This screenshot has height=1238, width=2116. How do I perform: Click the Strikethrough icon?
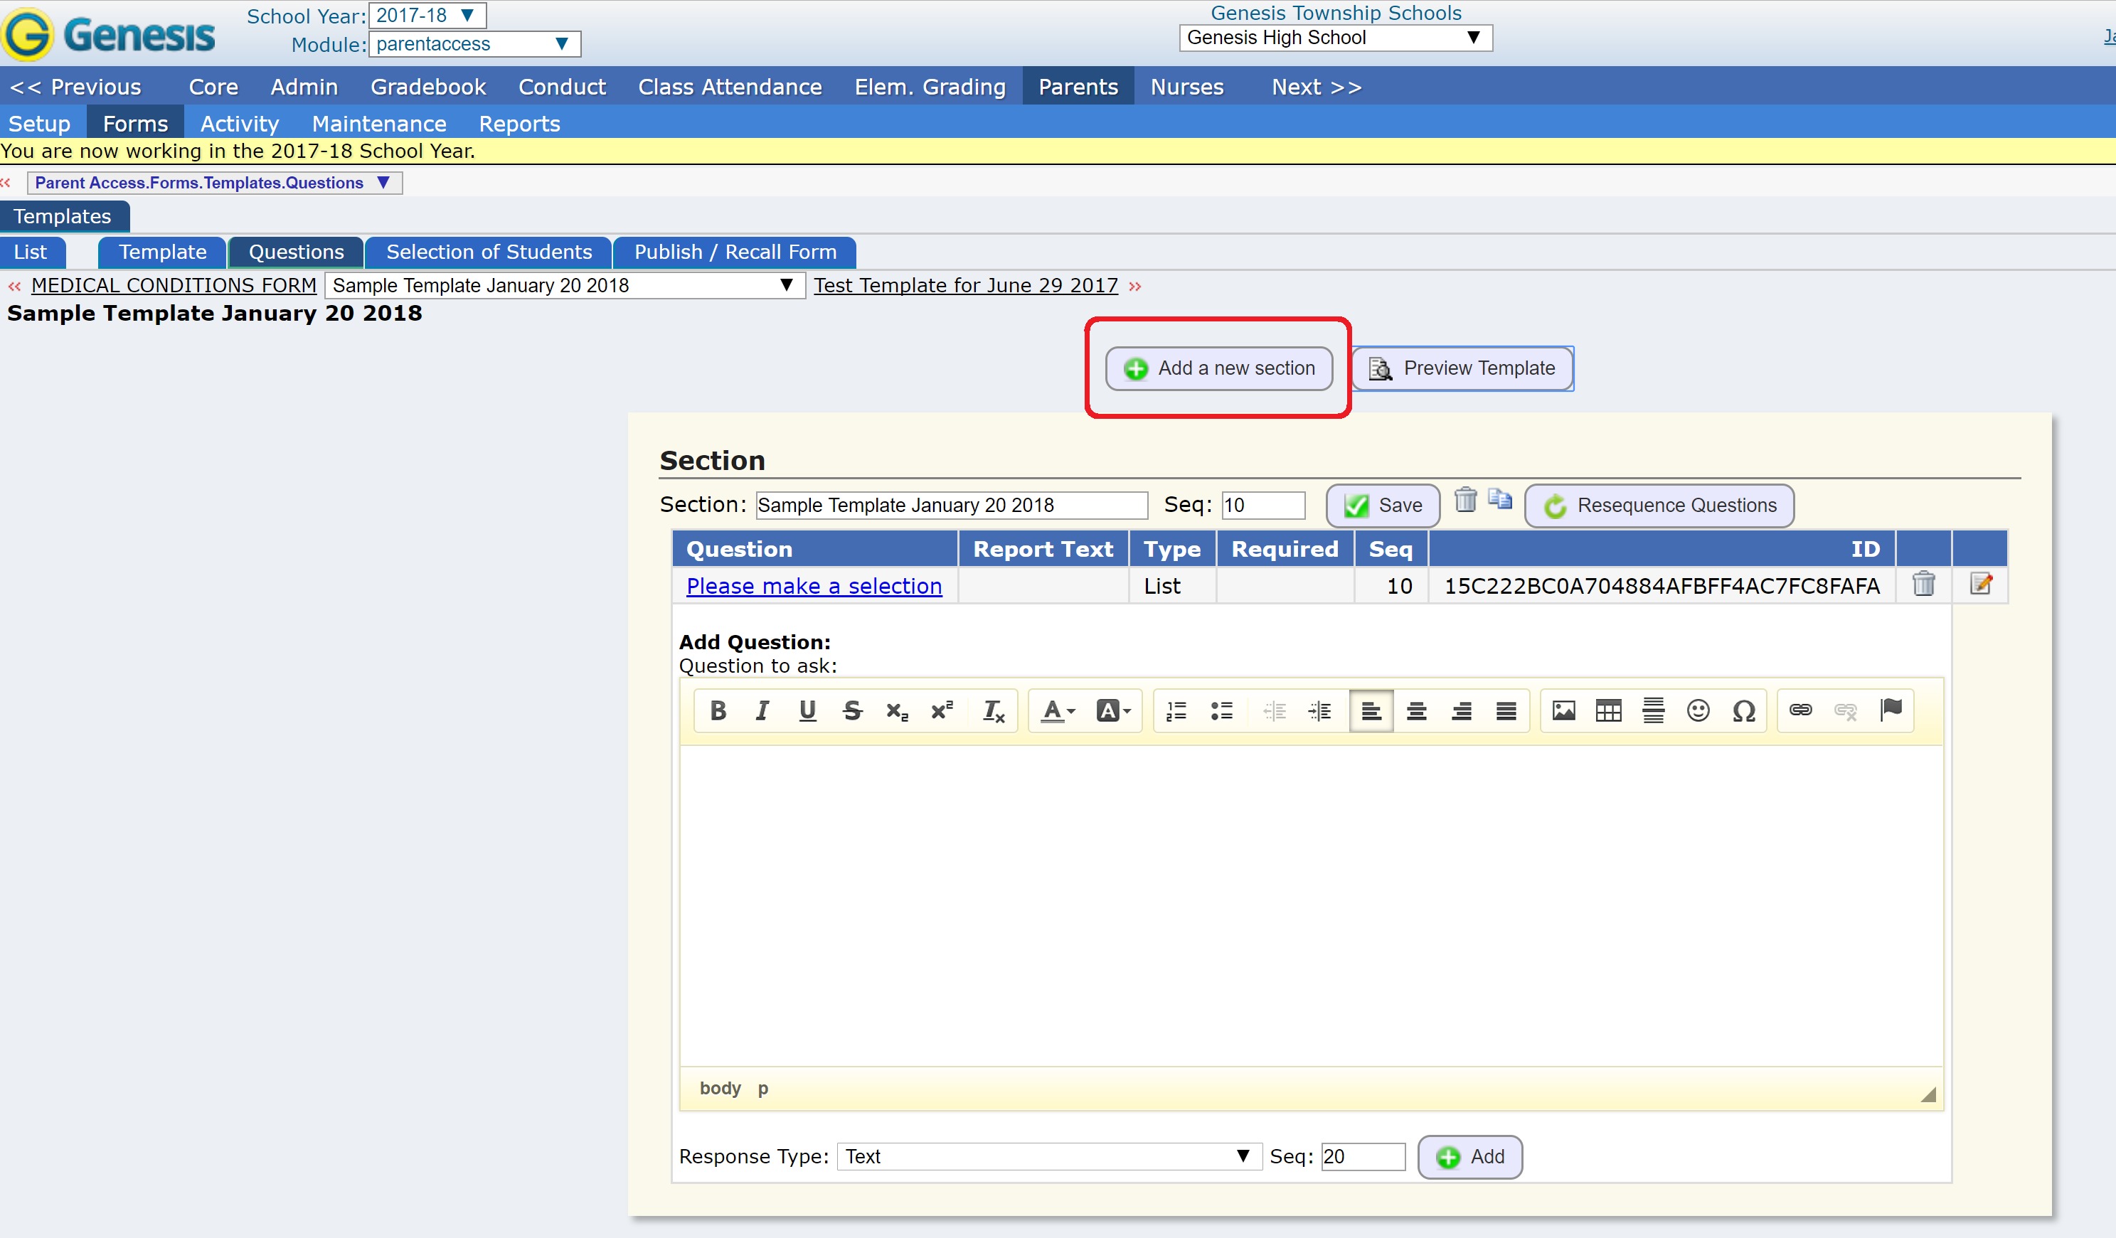point(851,711)
